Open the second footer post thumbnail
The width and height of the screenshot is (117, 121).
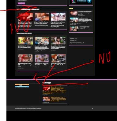[47, 99]
